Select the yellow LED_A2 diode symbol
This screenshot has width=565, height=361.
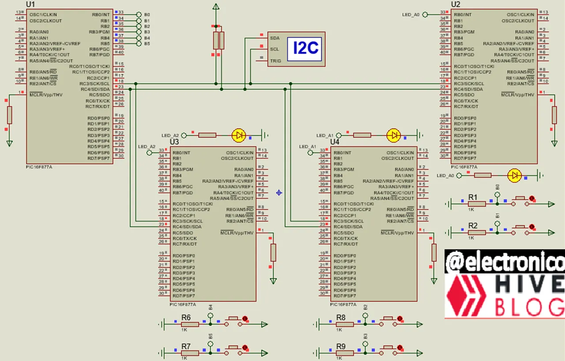tap(238, 135)
